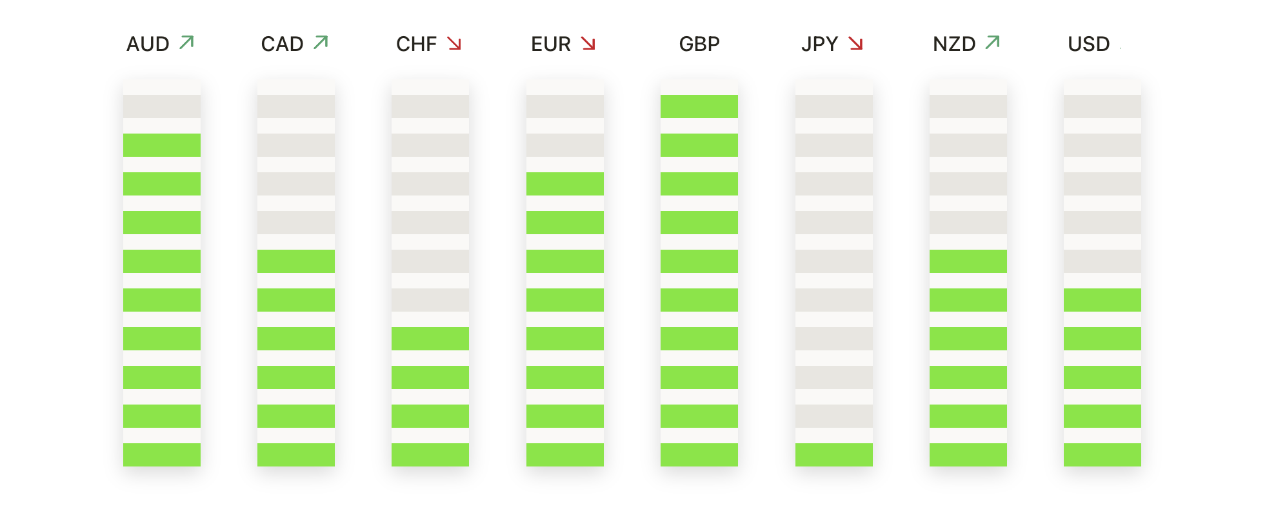The image size is (1267, 511).
Task: Open the CHF currency heading
Action: click(x=416, y=44)
